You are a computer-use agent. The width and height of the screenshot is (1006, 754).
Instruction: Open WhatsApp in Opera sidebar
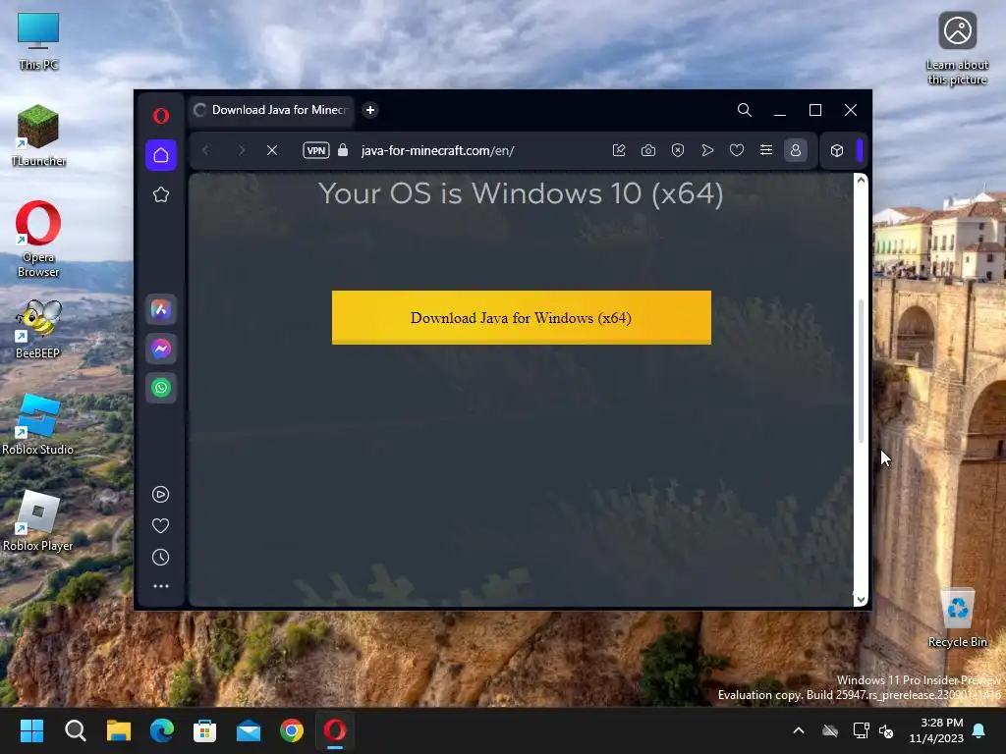[161, 388]
